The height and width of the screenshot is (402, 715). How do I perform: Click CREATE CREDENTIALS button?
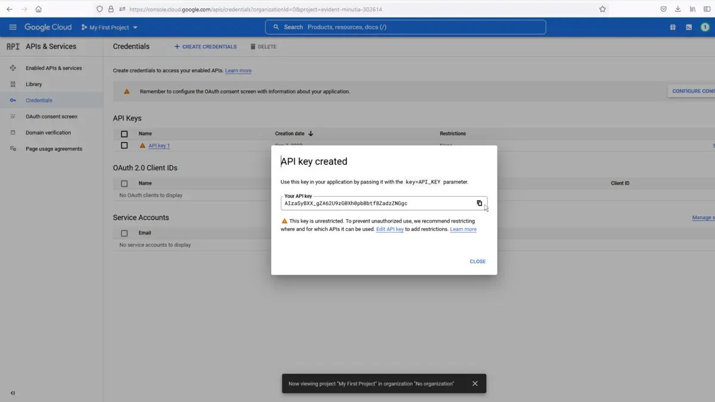[x=205, y=46]
